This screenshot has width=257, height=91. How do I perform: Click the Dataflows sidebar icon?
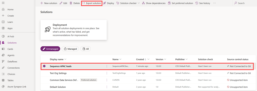pos(3,62)
